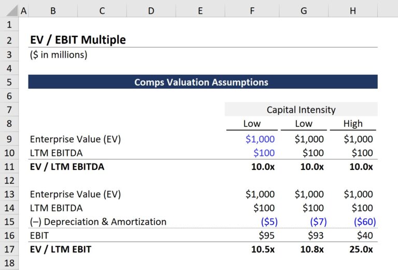Select the row 9 header

pyautogui.click(x=9, y=139)
